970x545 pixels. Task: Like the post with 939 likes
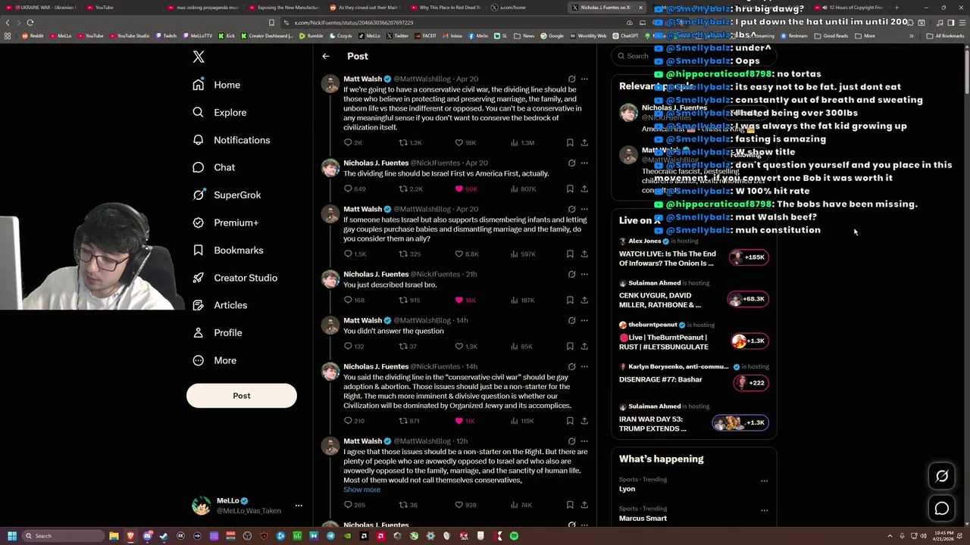tap(465, 505)
